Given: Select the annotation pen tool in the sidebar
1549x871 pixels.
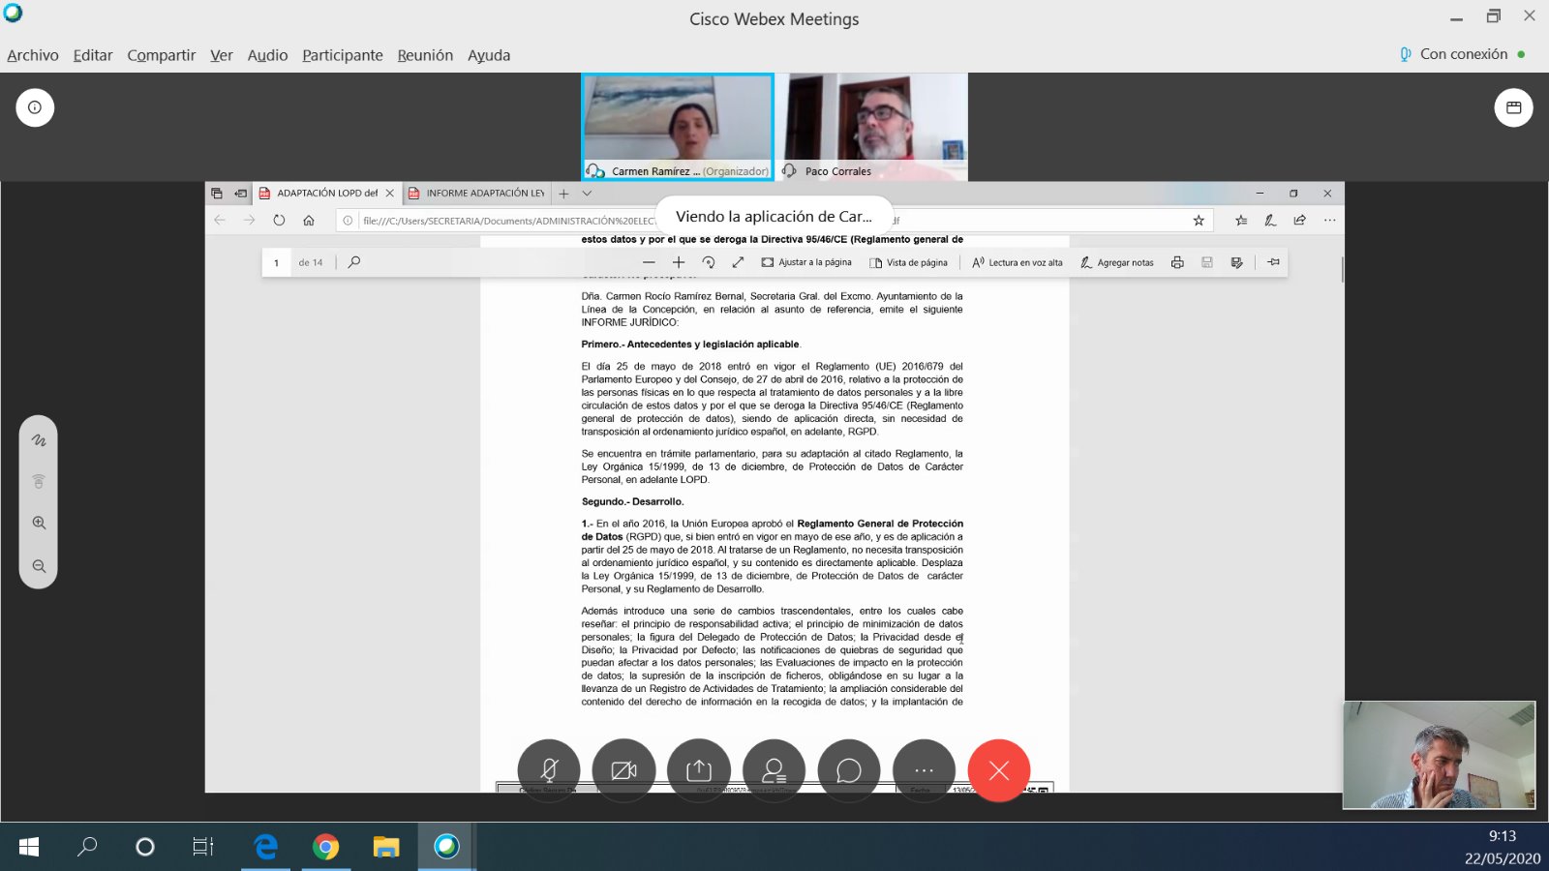Looking at the screenshot, I should pyautogui.click(x=39, y=439).
